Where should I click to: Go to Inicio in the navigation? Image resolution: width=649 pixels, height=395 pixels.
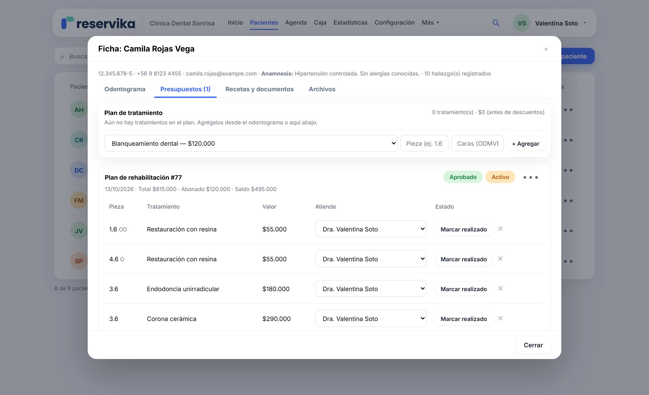(x=235, y=23)
